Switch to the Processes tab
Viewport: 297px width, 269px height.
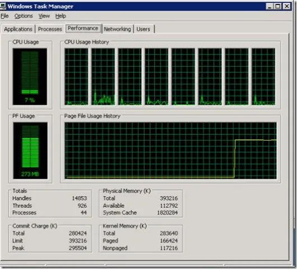click(x=50, y=29)
